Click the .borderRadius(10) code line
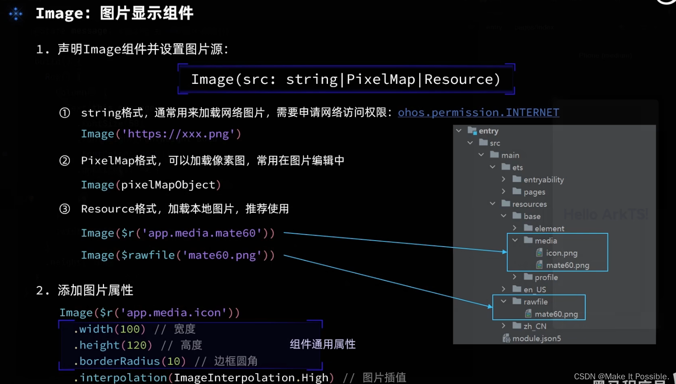Viewport: 676px width, 384px height. (x=166, y=361)
